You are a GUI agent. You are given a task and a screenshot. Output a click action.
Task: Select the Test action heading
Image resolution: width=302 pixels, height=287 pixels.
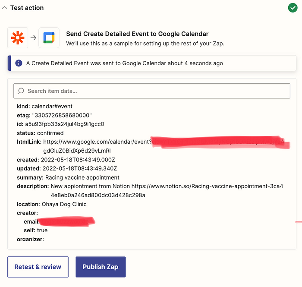pos(27,8)
